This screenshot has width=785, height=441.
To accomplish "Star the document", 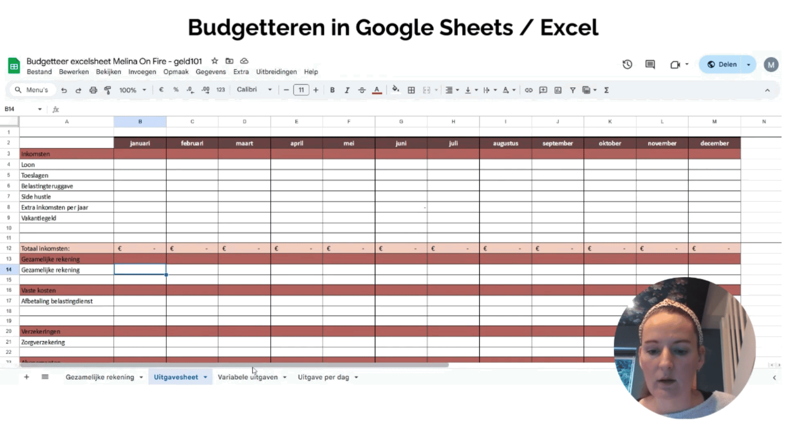I will [214, 61].
